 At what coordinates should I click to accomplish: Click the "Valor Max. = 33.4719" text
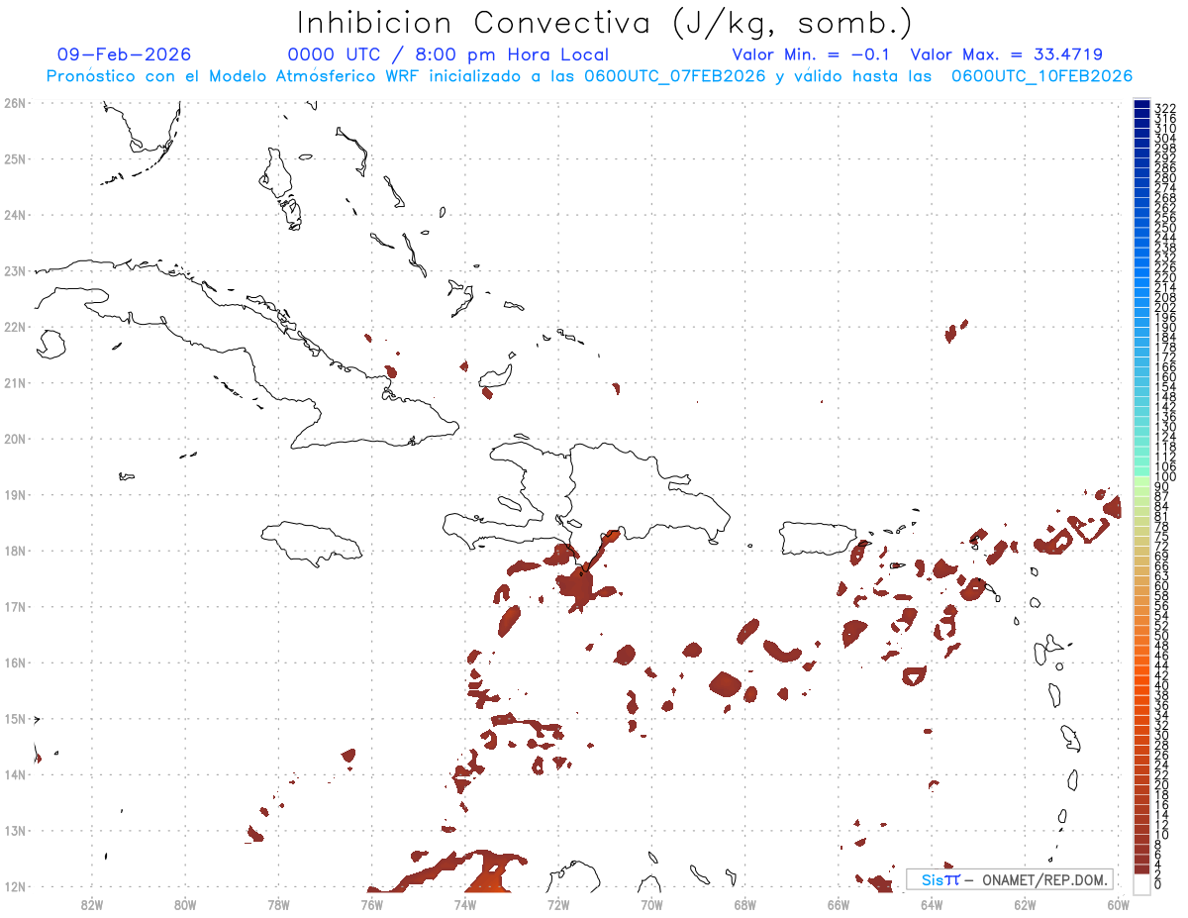tap(1006, 54)
